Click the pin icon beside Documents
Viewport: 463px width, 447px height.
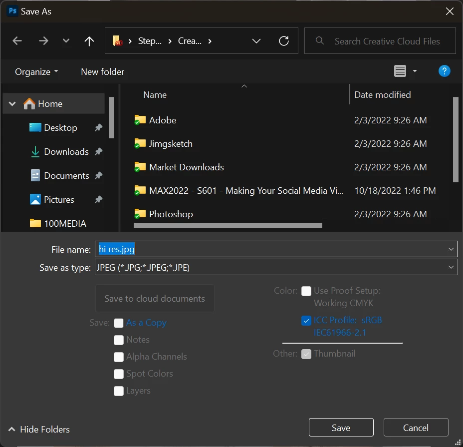[x=98, y=176]
